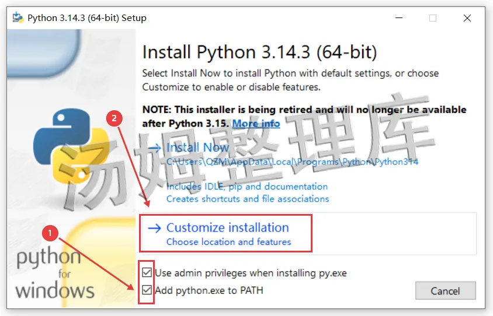
Task: Open the More info link
Action: 256,124
